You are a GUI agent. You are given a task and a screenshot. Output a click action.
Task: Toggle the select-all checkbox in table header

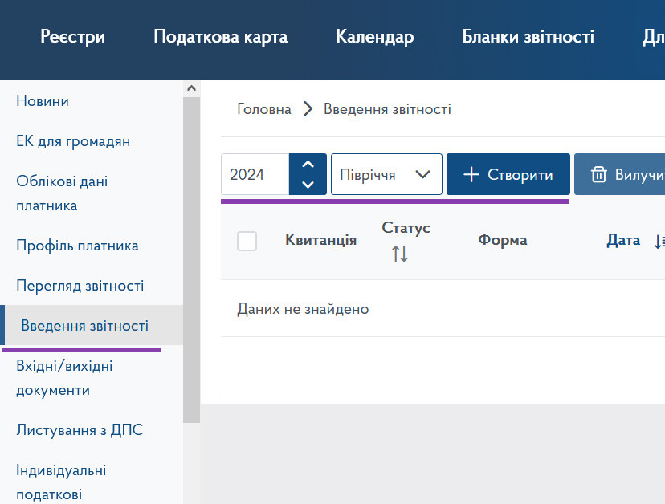[247, 241]
